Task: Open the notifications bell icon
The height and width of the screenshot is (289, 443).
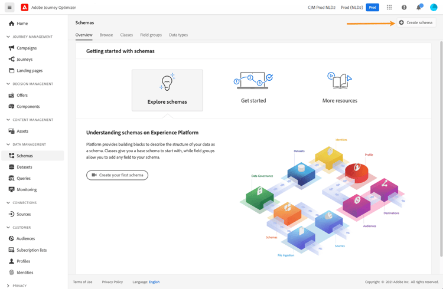Action: (x=419, y=7)
